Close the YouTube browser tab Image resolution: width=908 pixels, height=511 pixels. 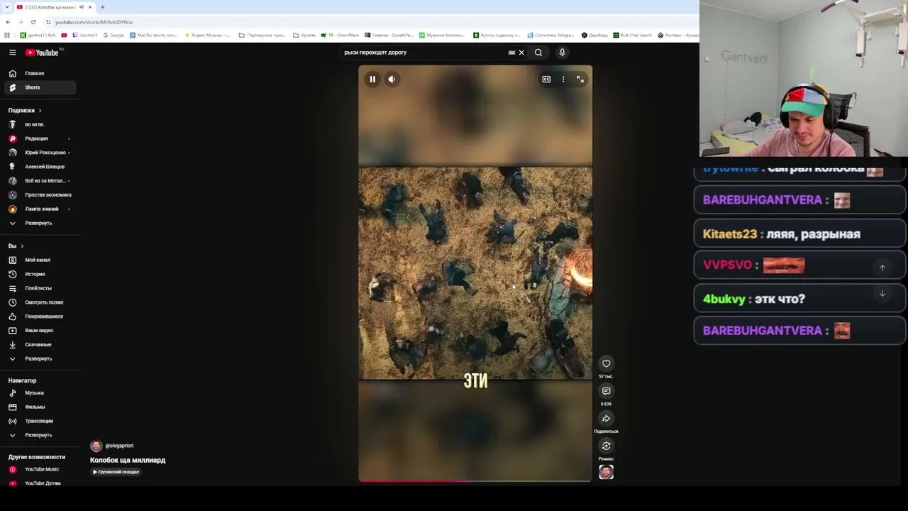pyautogui.click(x=89, y=7)
